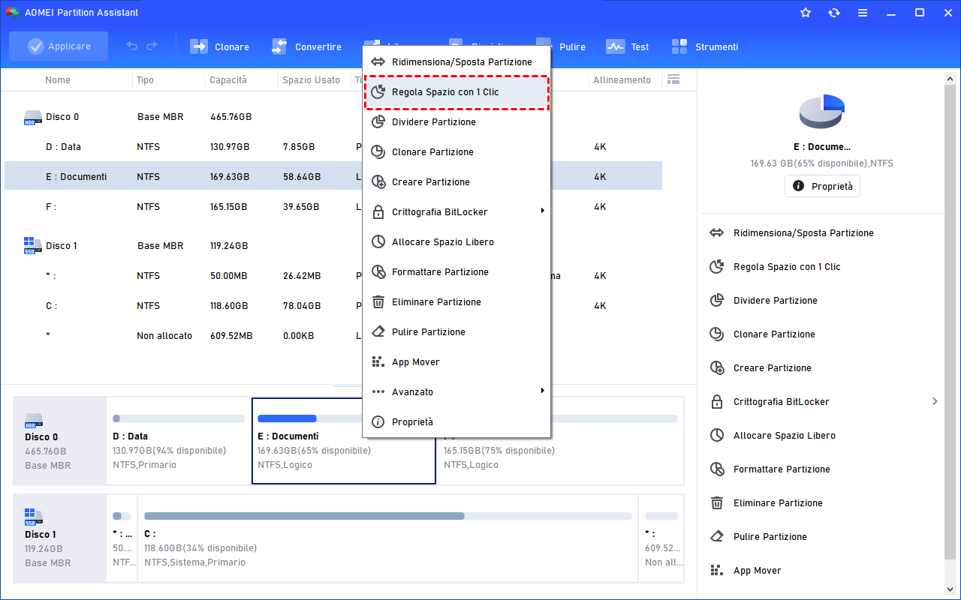
Task: Sort by the Allineamento column header
Action: (622, 80)
